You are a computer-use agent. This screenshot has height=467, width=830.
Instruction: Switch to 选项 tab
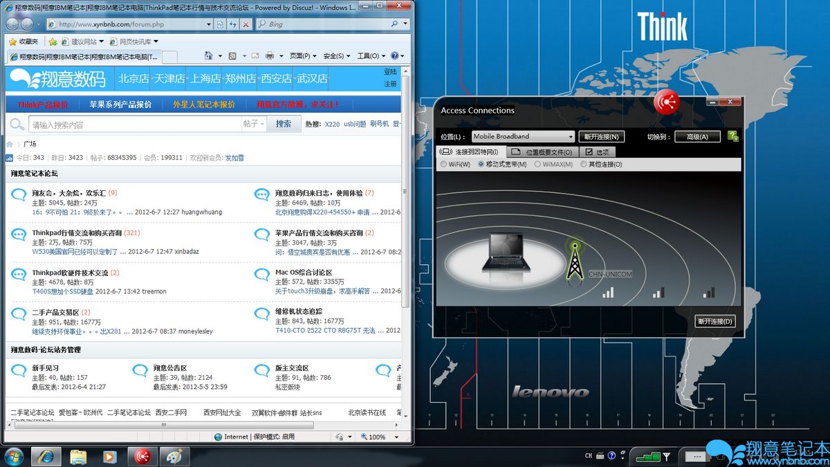[598, 152]
